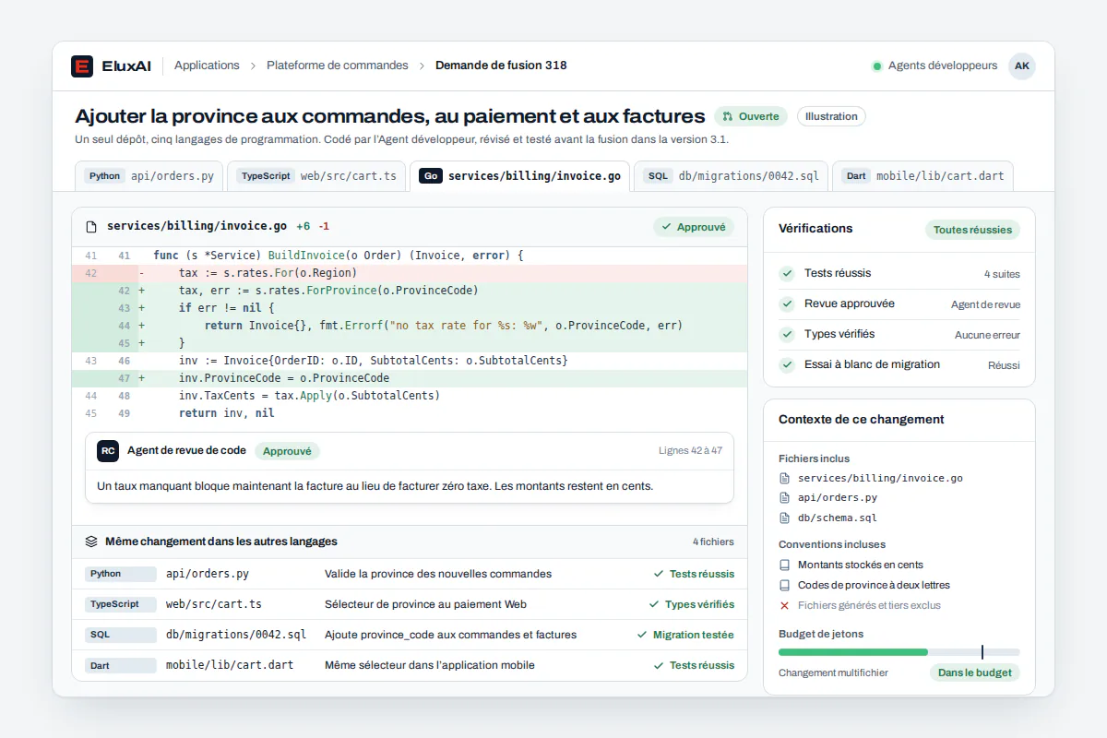Click the RC reviewer avatar icon
Screen dimensions: 1107x738
[108, 451]
